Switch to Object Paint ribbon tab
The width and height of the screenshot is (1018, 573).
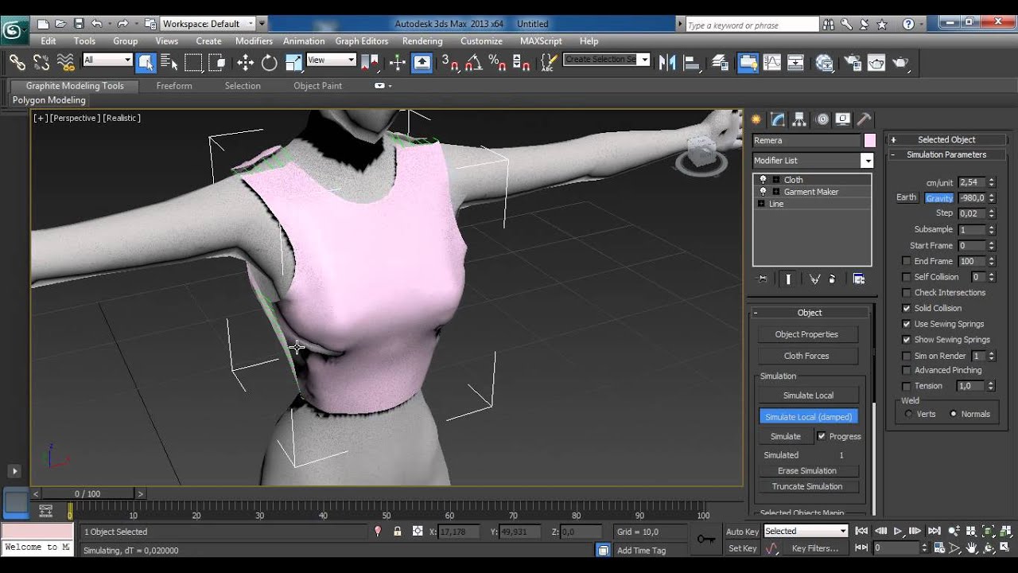317,85
